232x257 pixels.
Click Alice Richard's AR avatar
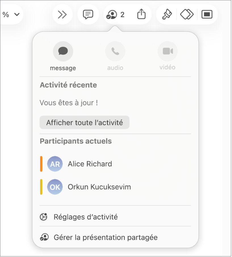tap(55, 164)
